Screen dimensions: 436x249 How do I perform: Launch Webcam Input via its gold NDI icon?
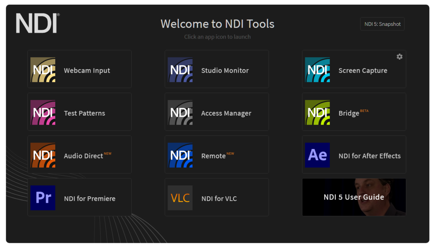tap(43, 70)
